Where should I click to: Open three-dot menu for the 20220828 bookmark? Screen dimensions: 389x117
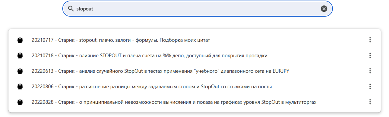coord(370,102)
